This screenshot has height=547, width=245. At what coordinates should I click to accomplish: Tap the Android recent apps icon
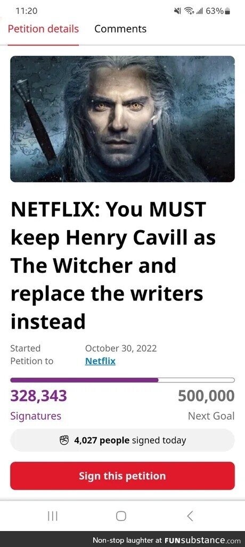coord(52,516)
